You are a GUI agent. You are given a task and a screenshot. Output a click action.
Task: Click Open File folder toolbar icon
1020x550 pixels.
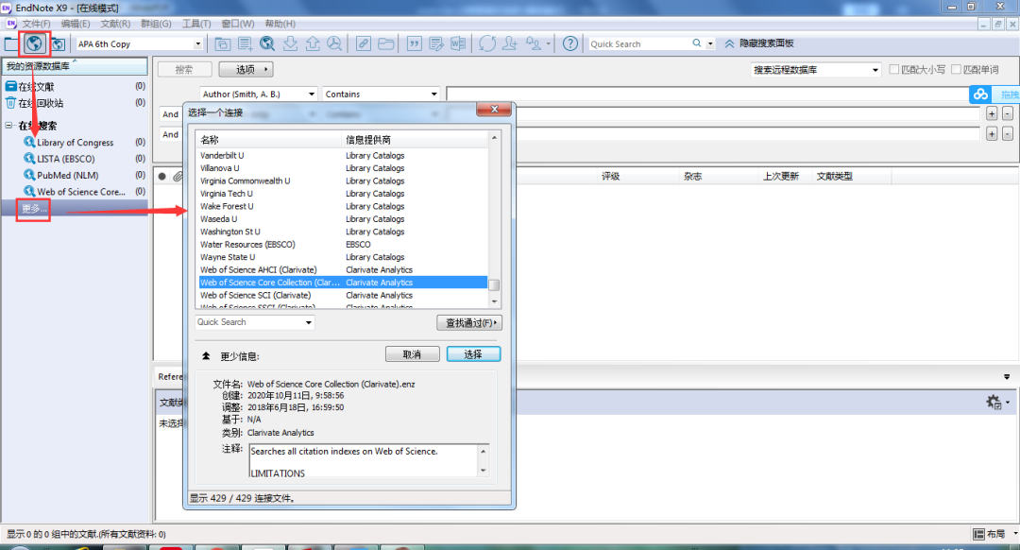[385, 43]
